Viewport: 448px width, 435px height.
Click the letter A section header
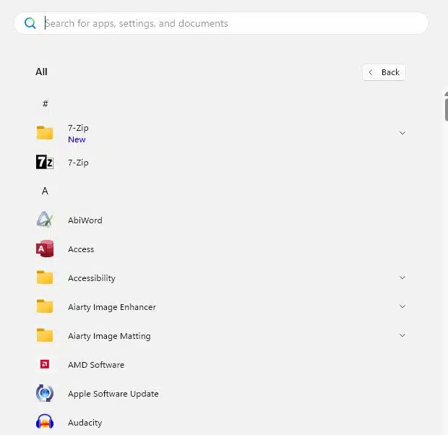(x=45, y=191)
